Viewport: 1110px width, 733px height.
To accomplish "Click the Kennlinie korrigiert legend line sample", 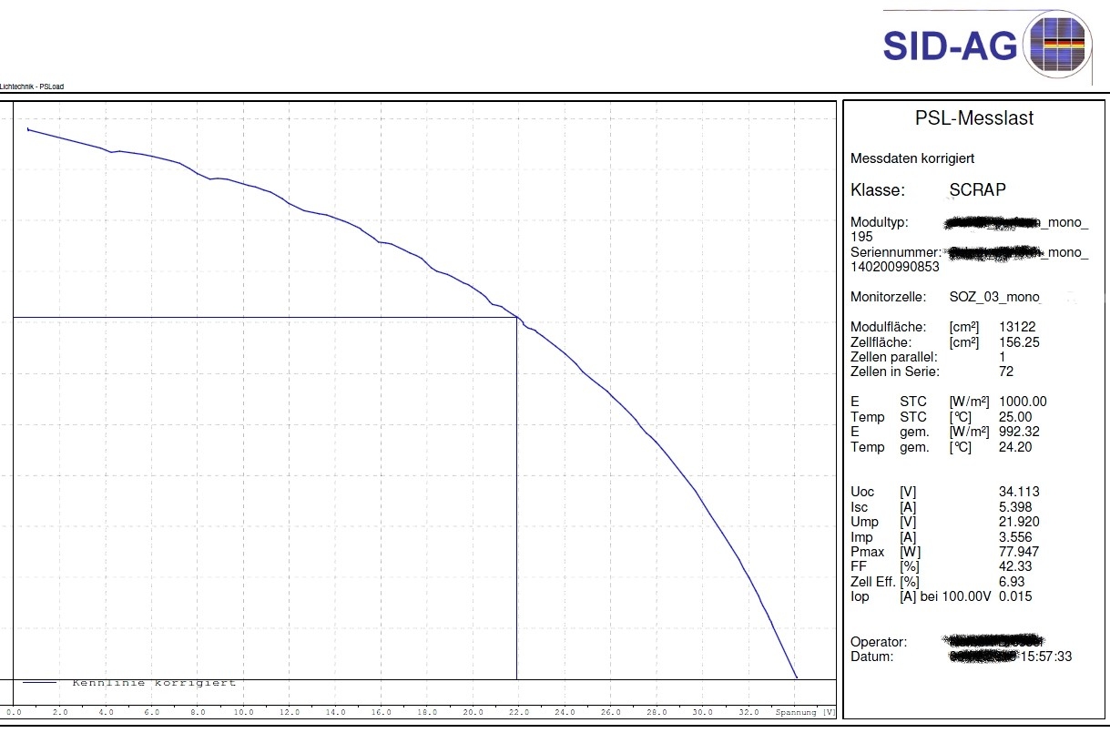I will click(39, 683).
